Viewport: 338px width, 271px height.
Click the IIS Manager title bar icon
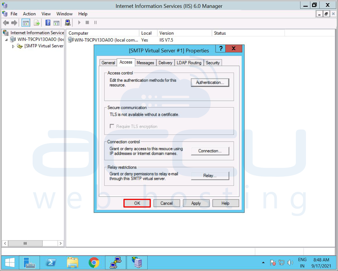[5, 6]
